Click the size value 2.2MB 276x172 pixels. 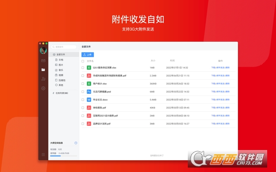[153, 76]
